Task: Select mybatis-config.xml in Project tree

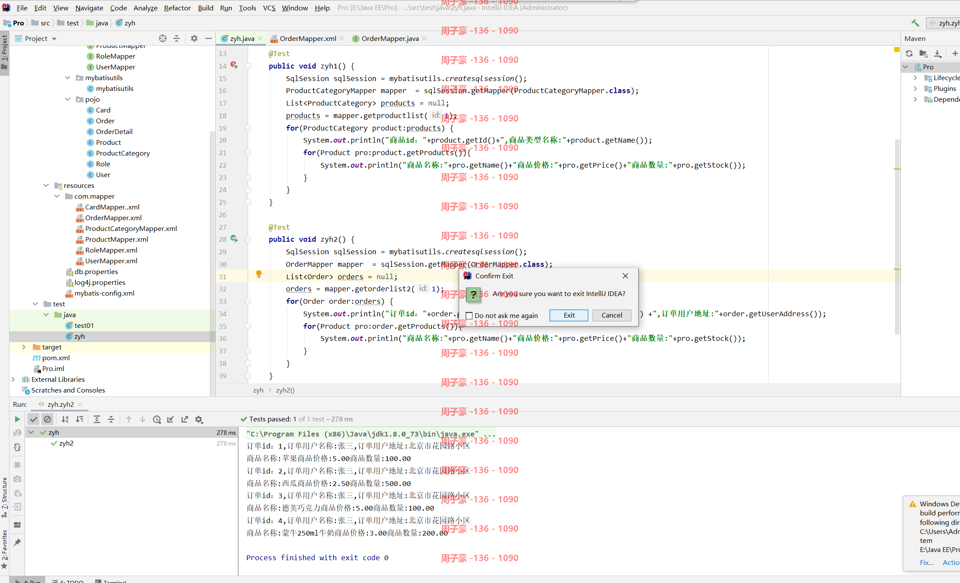Action: pyautogui.click(x=104, y=293)
